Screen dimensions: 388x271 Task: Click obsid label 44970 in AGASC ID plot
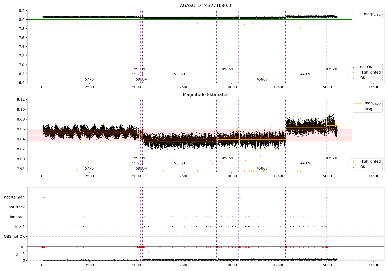tap(306, 74)
